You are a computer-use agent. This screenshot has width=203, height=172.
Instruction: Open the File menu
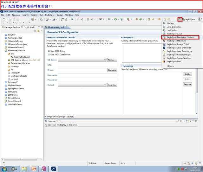(x=3, y=15)
